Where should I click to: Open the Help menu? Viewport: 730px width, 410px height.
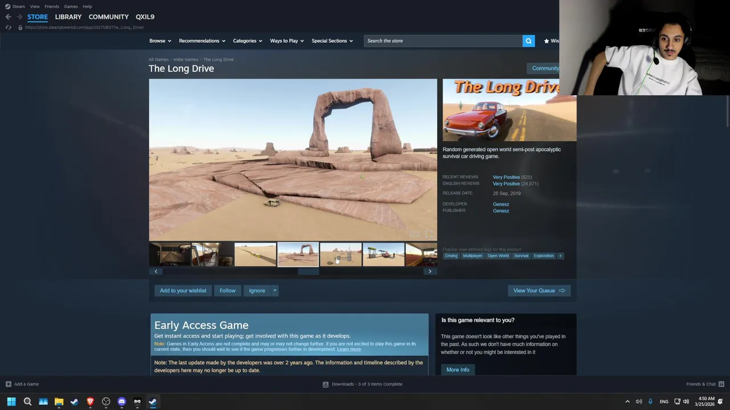click(x=87, y=6)
